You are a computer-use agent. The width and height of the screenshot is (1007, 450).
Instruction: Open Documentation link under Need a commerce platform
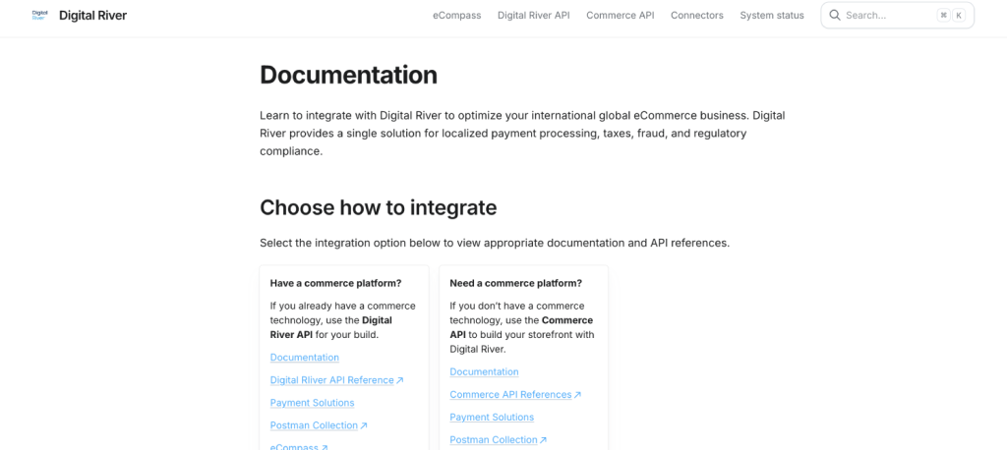[x=484, y=371]
